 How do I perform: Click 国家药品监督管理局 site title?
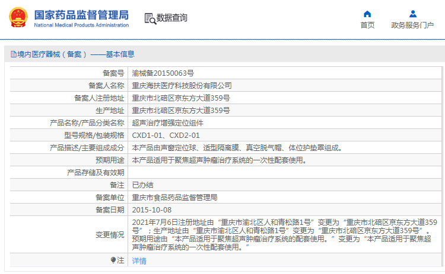(x=81, y=15)
